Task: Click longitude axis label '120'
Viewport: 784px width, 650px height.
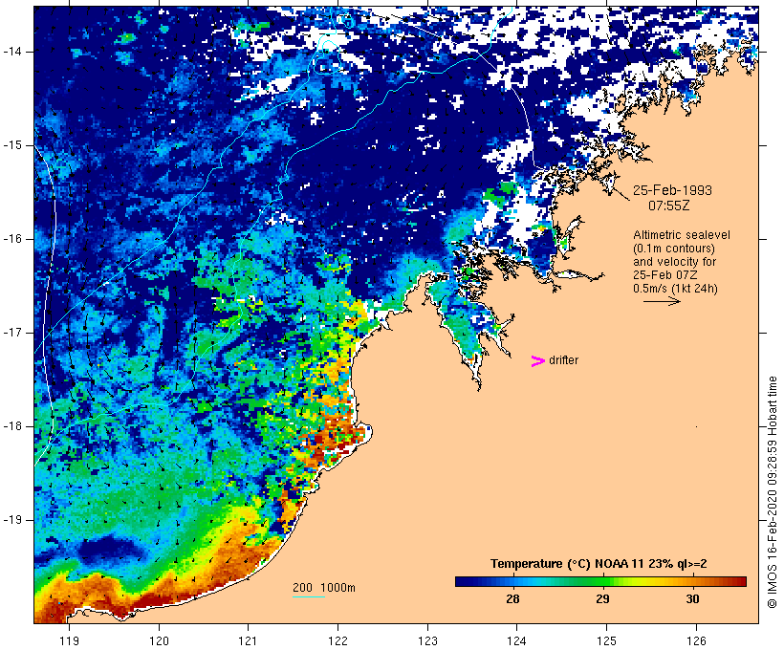Action: coord(159,640)
